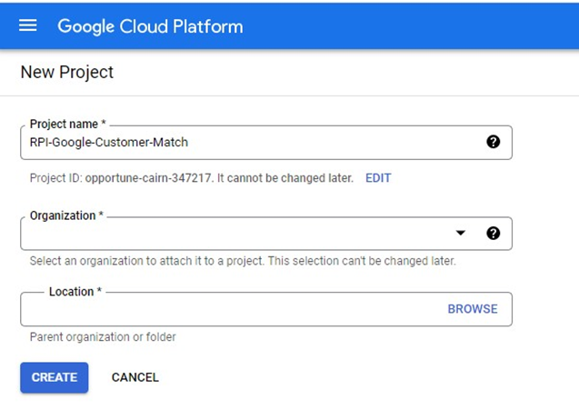This screenshot has height=420, width=579.
Task: Cancel the new project creation
Action: pos(135,377)
